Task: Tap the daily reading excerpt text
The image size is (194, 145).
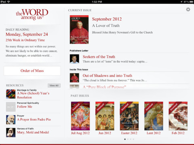Action: 32,51
